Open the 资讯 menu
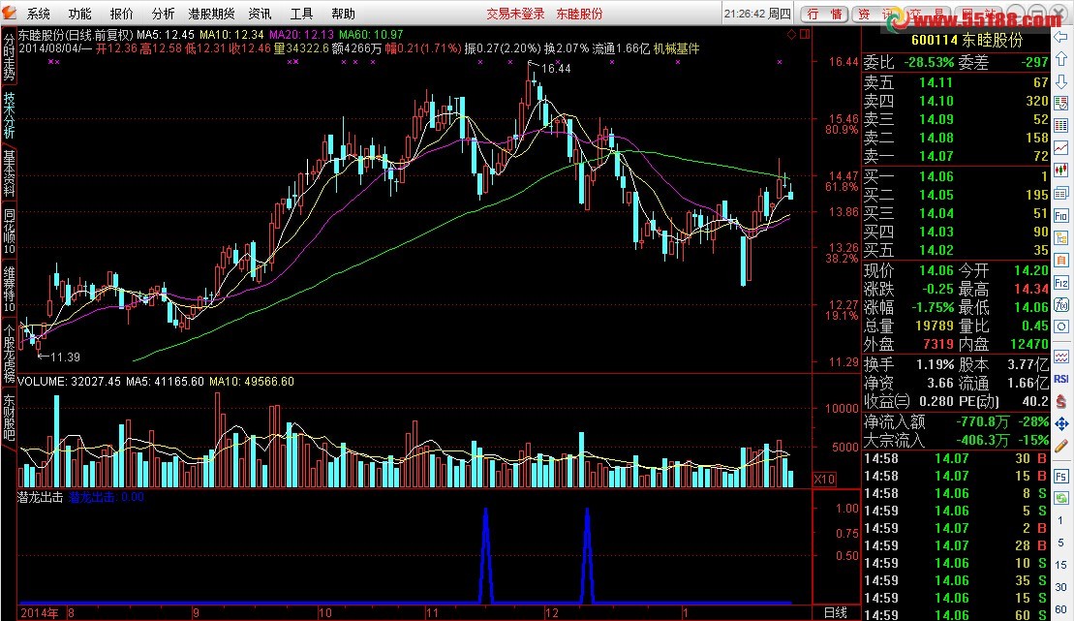 click(x=260, y=14)
